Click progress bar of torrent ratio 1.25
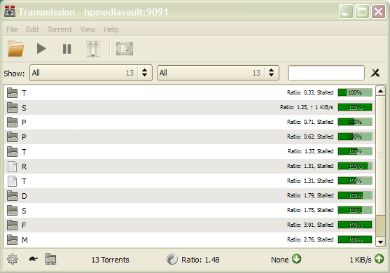This screenshot has width=390, height=273. (355, 107)
